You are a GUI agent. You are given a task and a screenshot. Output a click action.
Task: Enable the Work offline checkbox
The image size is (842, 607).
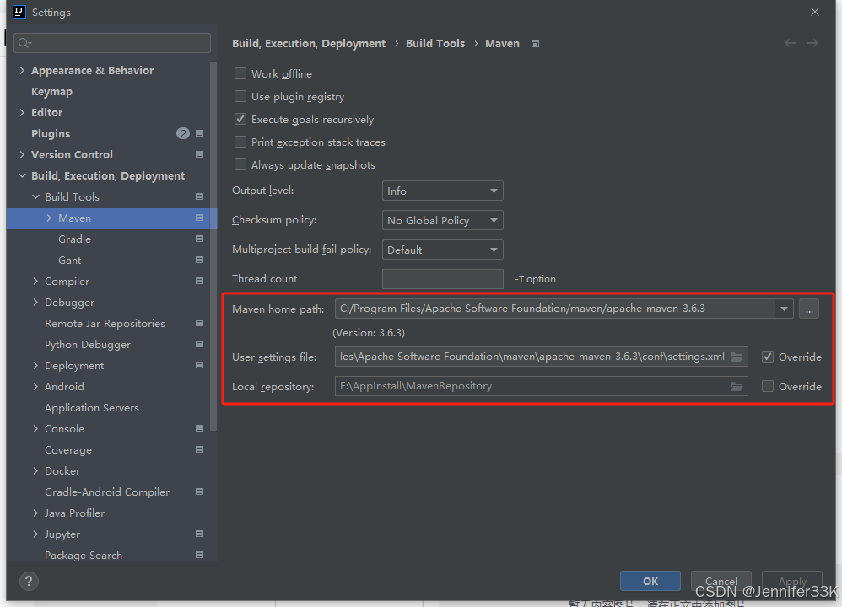(x=240, y=73)
